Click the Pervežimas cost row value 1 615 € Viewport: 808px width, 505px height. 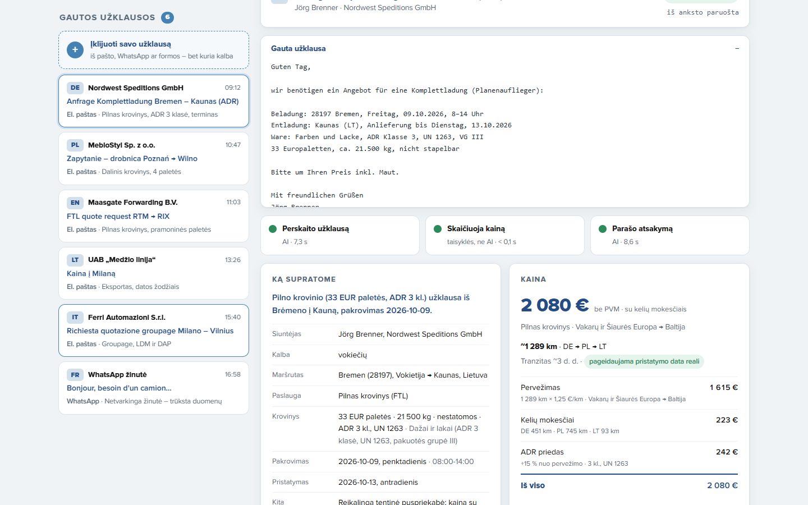coord(724,387)
